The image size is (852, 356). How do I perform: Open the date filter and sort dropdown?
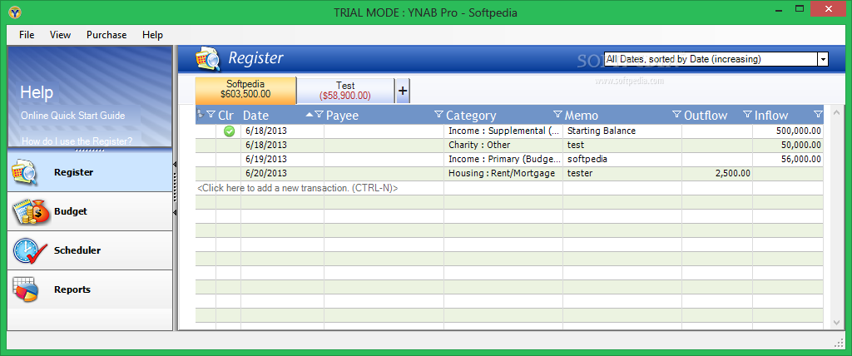[x=716, y=59]
